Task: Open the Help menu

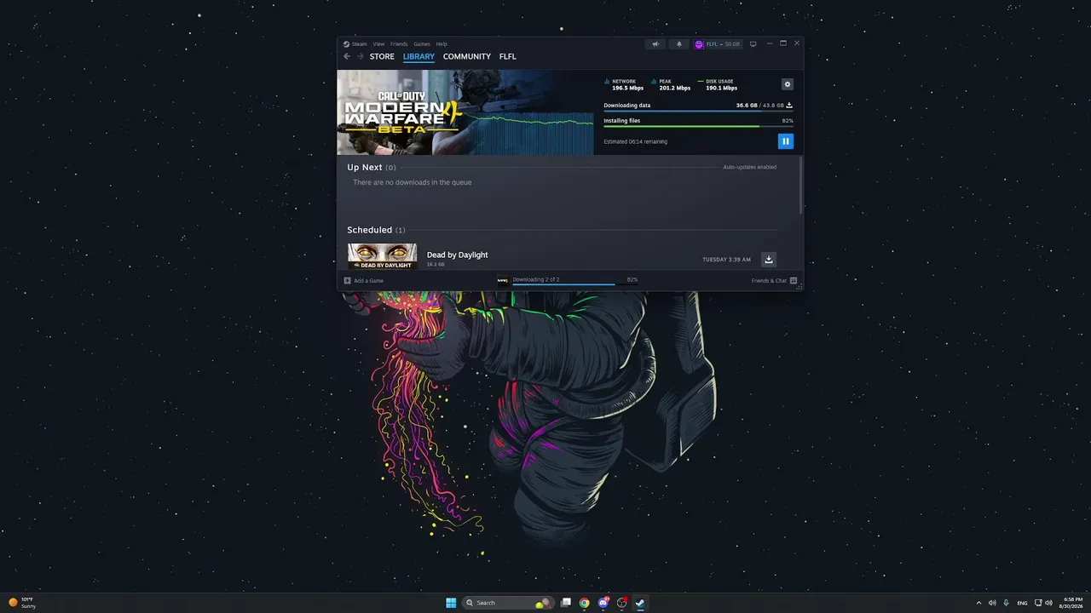Action: coord(442,44)
